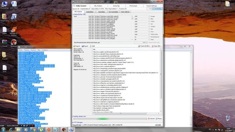The height and width of the screenshot is (132, 235).
Task: Open the дорки text file on desktop
Action: click(x=4, y=30)
